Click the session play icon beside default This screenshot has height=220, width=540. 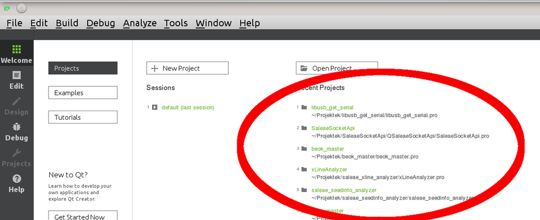click(155, 107)
